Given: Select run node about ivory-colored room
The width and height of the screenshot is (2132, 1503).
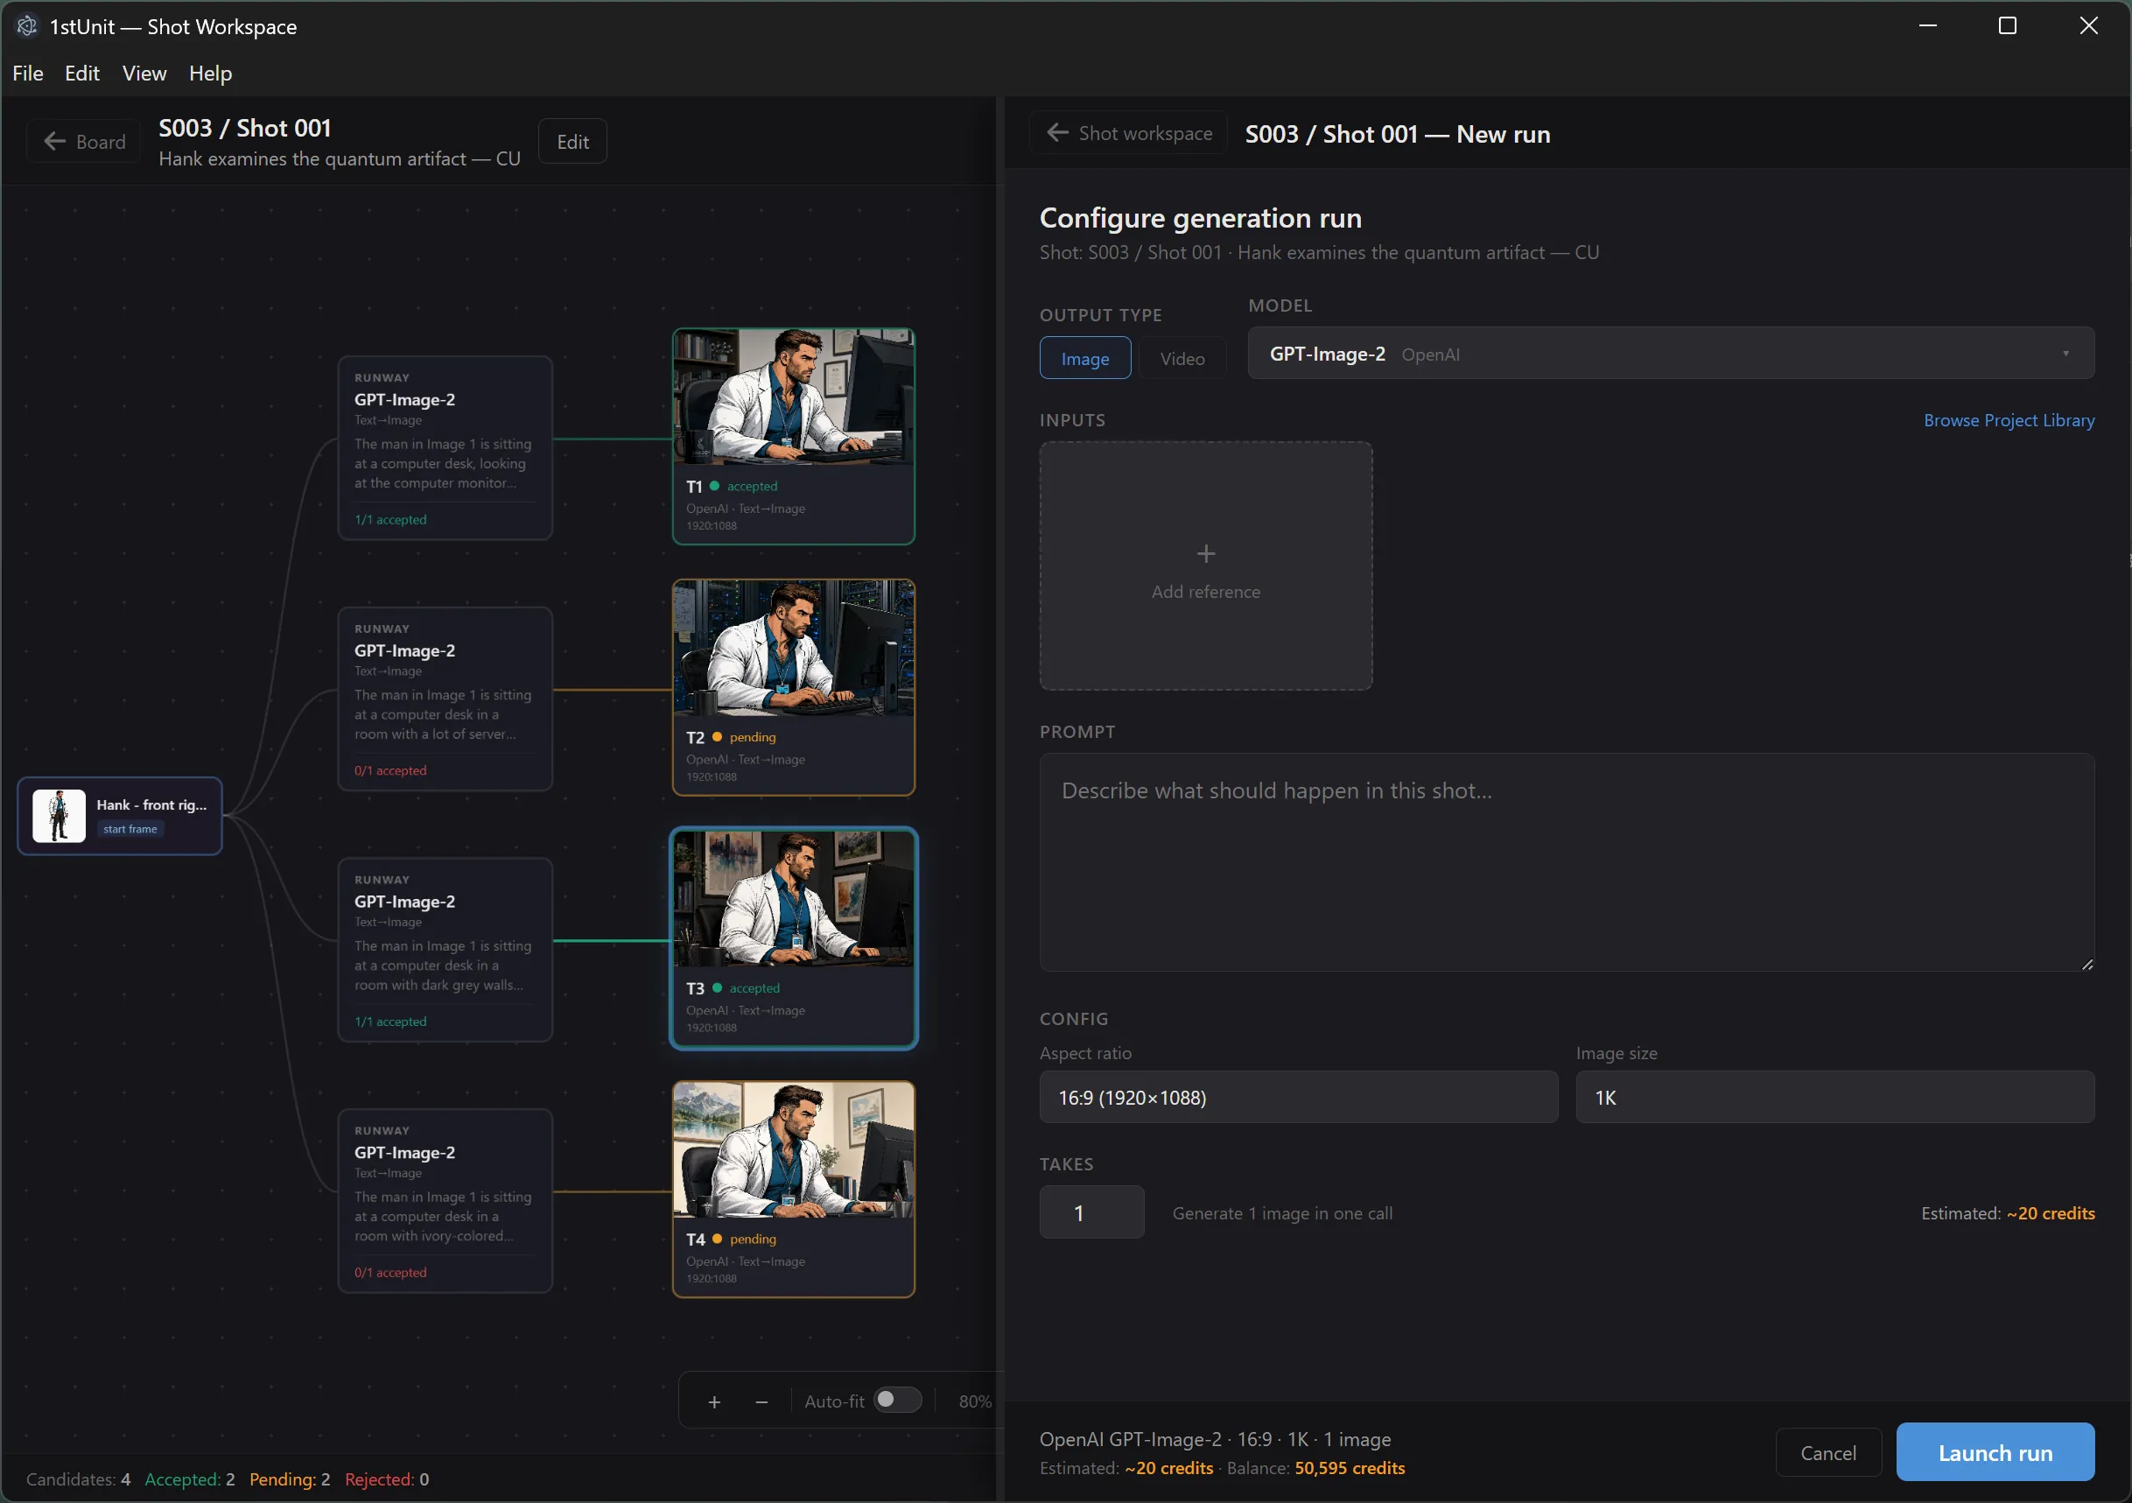Looking at the screenshot, I should (x=445, y=1200).
